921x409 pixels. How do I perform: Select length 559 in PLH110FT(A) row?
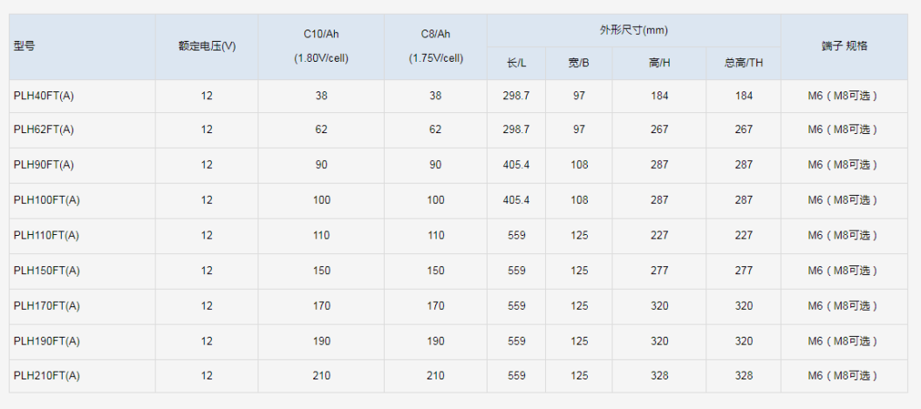point(516,235)
